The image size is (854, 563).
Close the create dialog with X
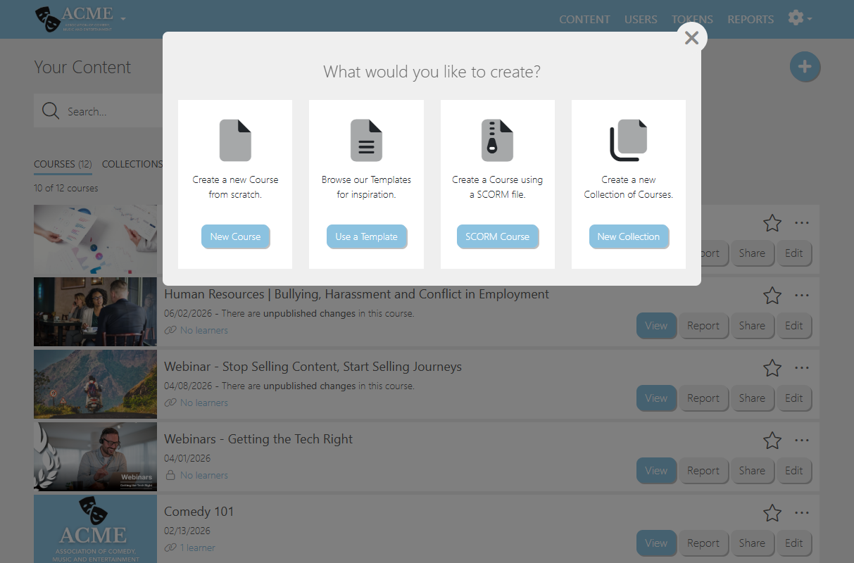coord(691,38)
